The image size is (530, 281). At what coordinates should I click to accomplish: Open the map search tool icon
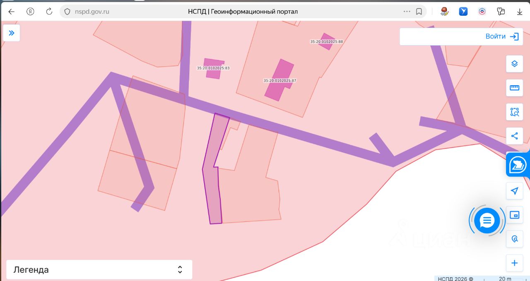(x=515, y=239)
